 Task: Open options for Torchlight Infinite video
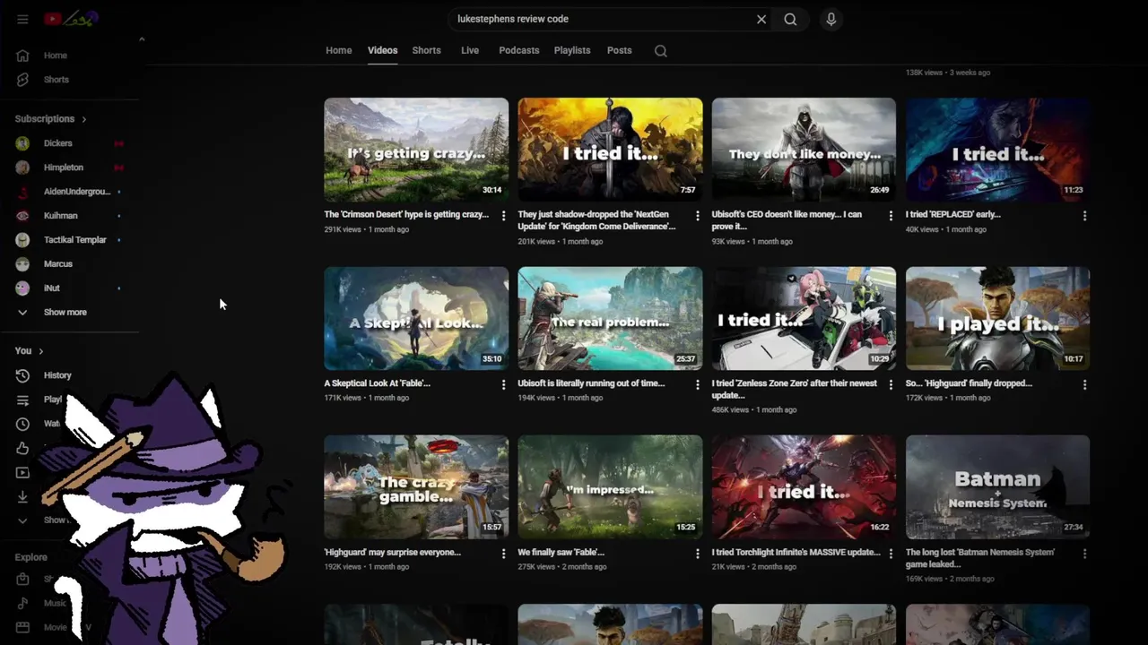pyautogui.click(x=891, y=554)
